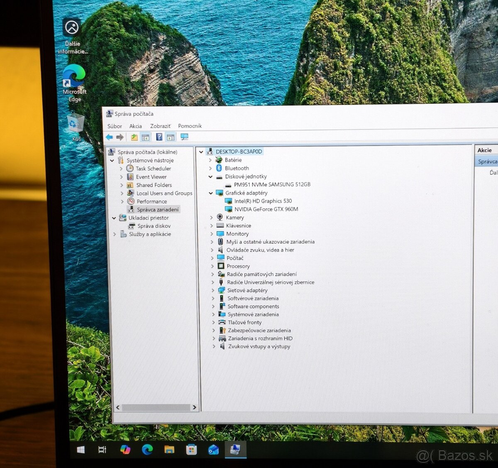Image resolution: width=498 pixels, height=468 pixels.
Task: Click the Batérie category icon
Action: [218, 160]
